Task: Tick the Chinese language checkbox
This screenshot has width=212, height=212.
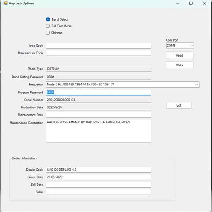Action: pyautogui.click(x=48, y=33)
